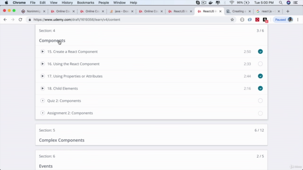Go forward with browser forward arrow
This screenshot has width=303, height=170.
13,20
